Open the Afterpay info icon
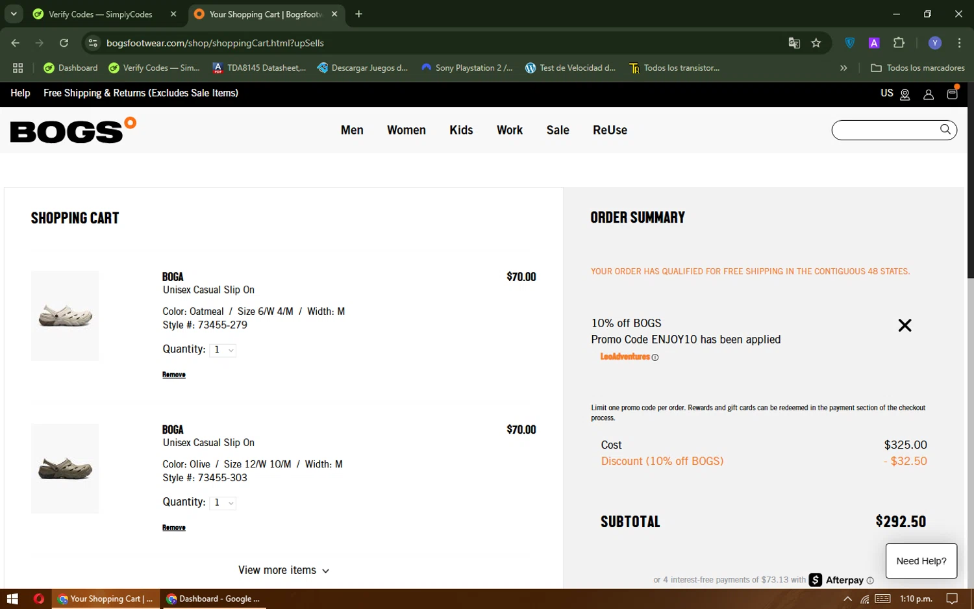 [870, 580]
